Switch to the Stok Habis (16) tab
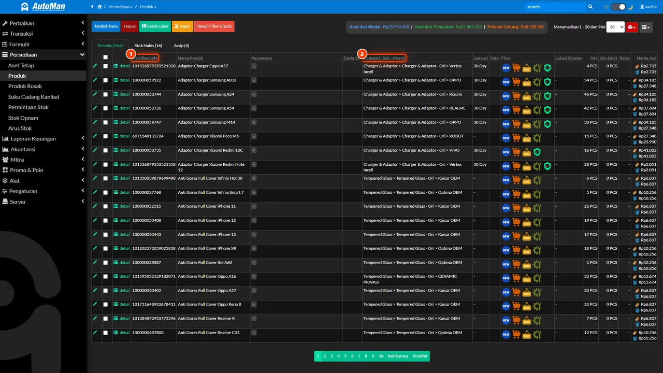Viewport: 663px width, 373px height. pos(148,46)
